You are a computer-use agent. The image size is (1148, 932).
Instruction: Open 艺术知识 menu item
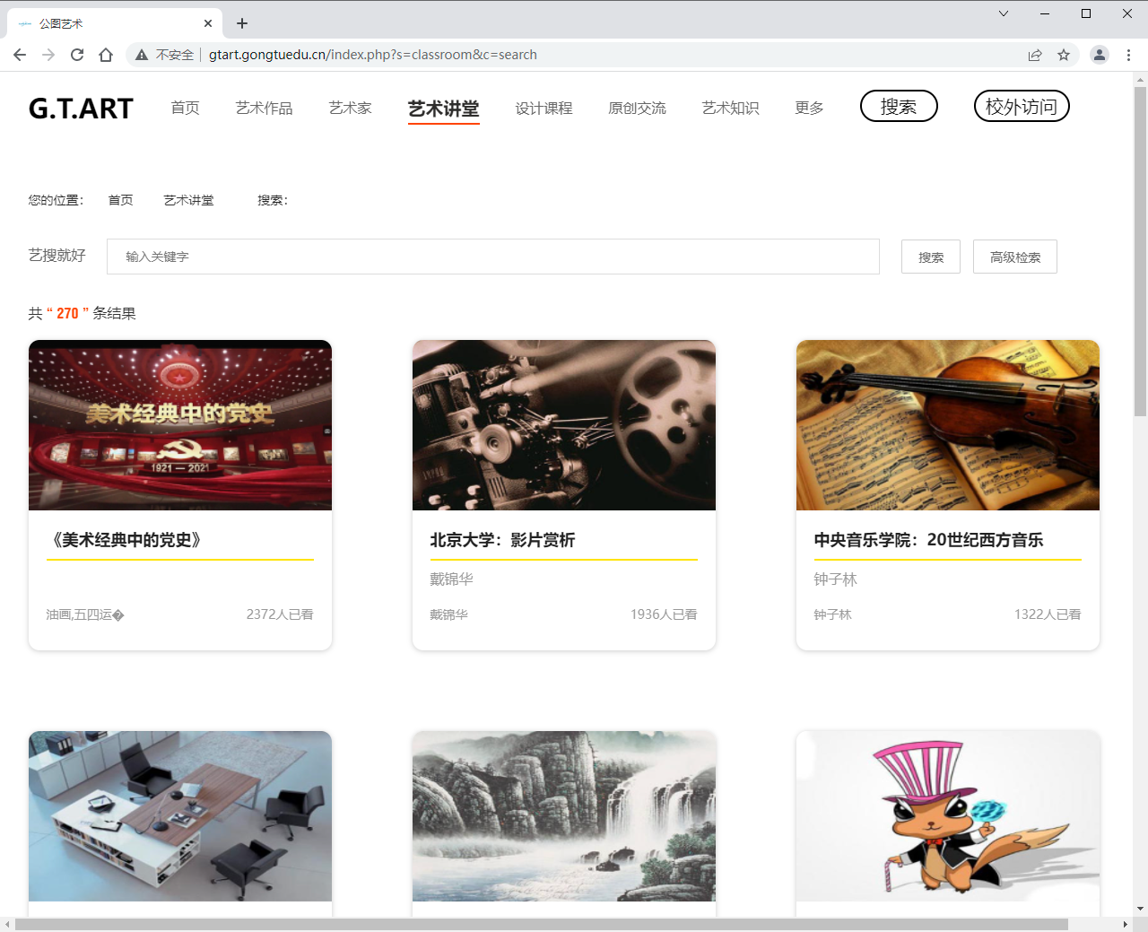[730, 108]
